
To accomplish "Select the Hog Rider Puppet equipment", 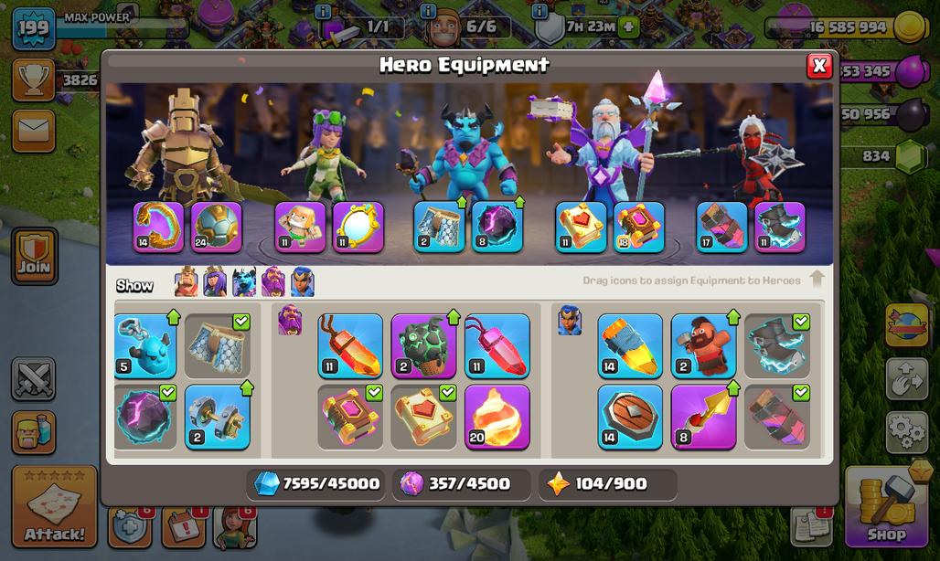I will [703, 346].
